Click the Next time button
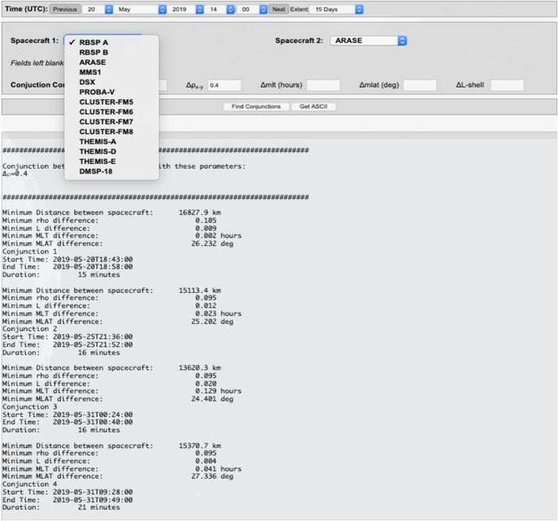558x521 pixels. point(278,9)
